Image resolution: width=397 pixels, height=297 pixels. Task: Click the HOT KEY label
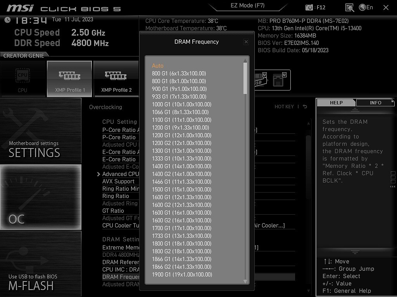[284, 107]
